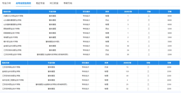Select 喀什职业技术学院 school name
The width and height of the screenshot is (181, 93).
(11, 42)
